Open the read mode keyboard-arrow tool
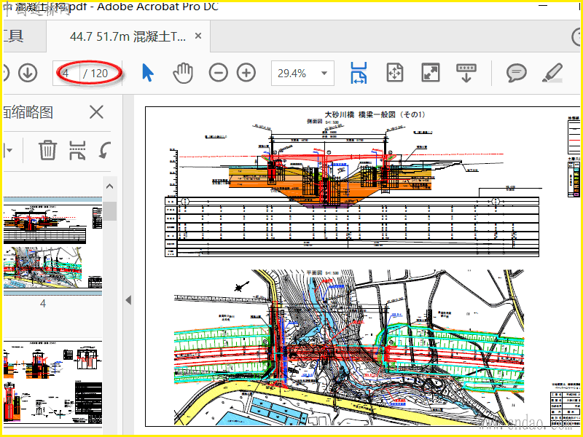 (466, 73)
